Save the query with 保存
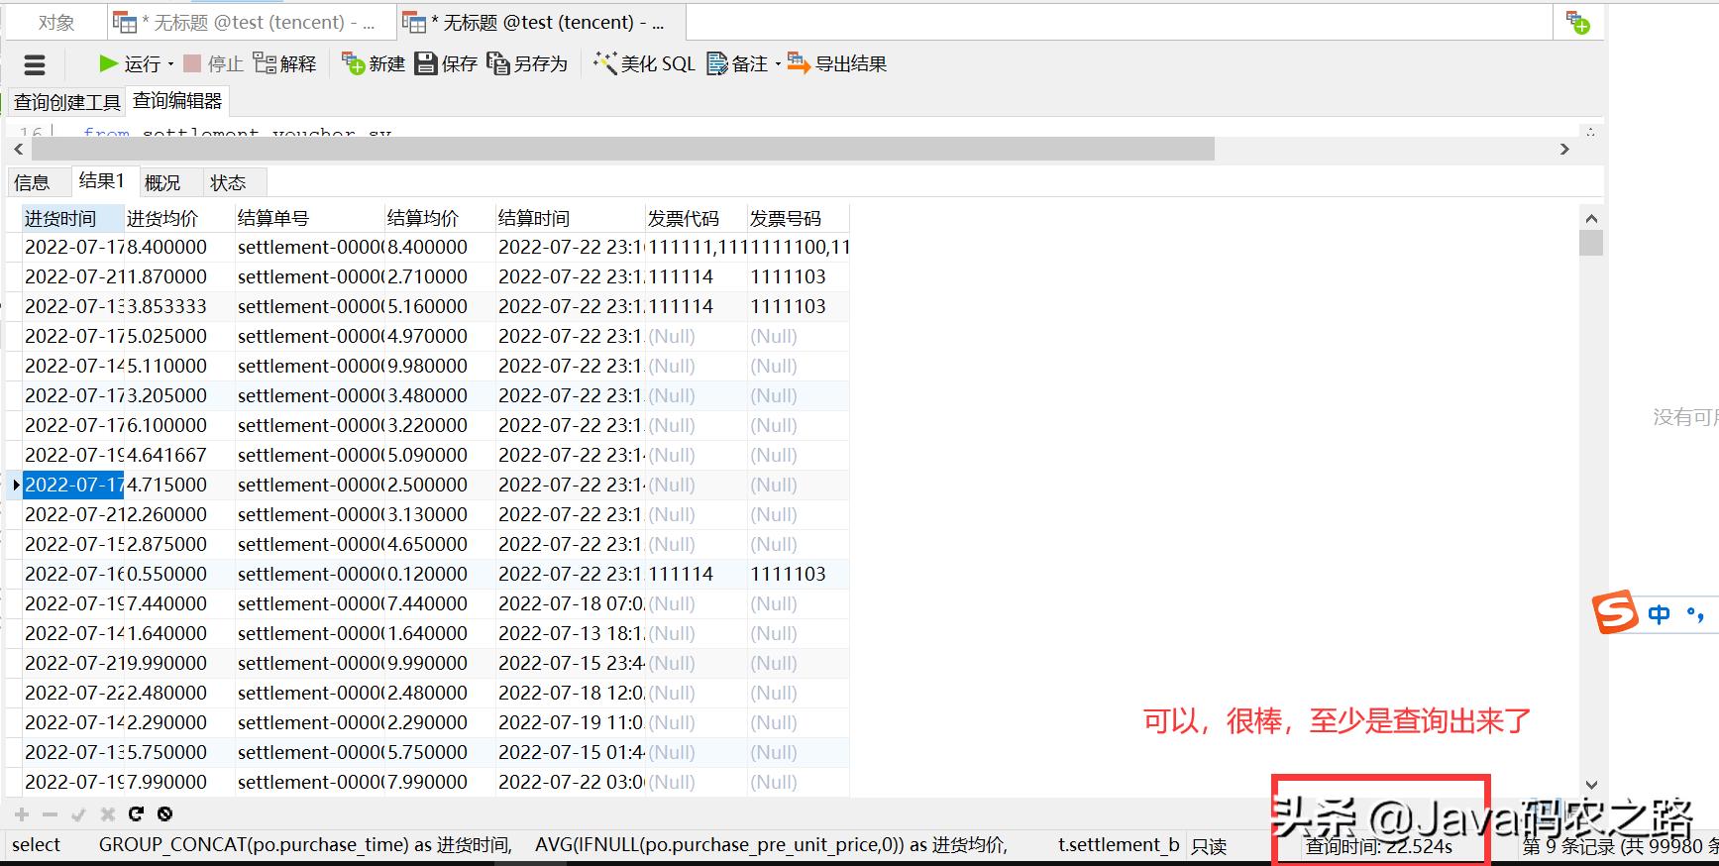 446,63
